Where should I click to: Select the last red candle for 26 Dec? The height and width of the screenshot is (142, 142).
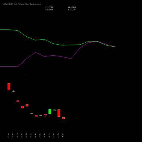[x=63, y=118]
